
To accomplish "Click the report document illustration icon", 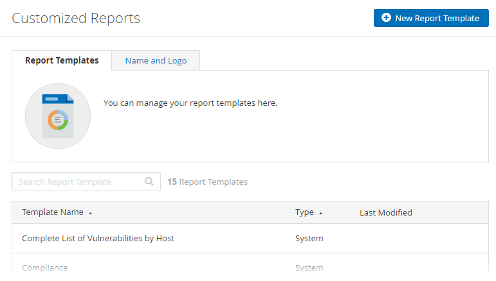I will [58, 116].
